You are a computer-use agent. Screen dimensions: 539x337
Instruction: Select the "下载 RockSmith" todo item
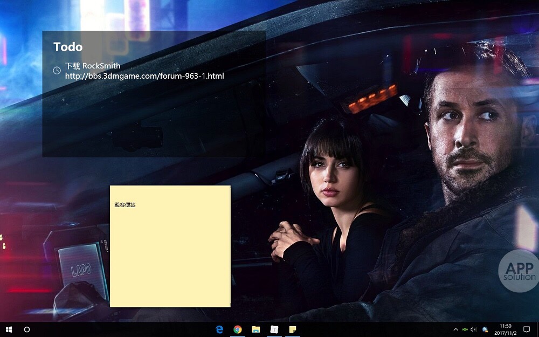point(93,66)
